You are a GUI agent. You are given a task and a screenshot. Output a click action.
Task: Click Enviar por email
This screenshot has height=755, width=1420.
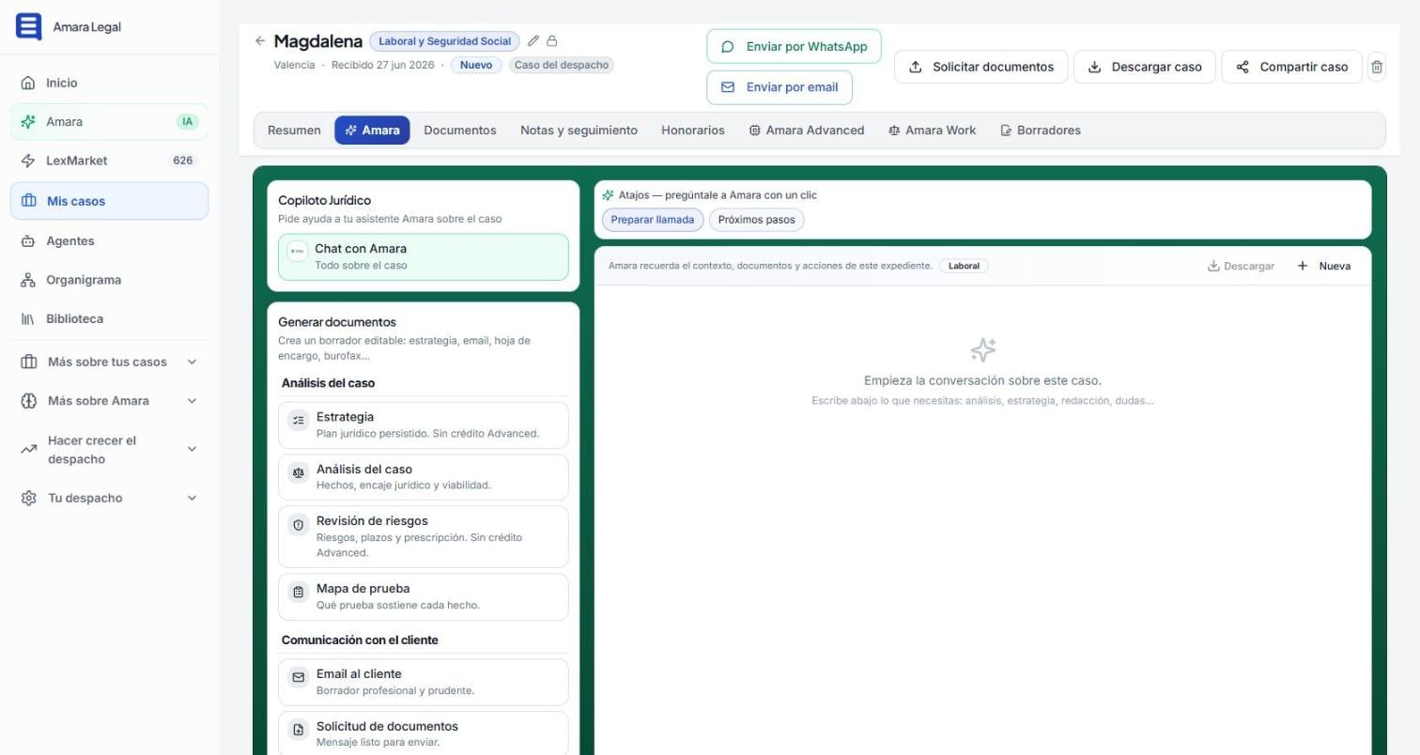pyautogui.click(x=779, y=87)
